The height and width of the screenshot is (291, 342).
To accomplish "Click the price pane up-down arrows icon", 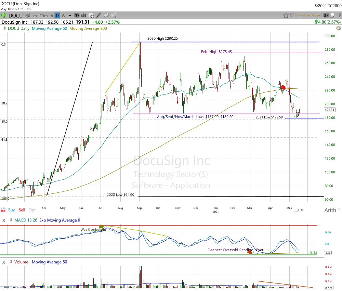I will [x=4, y=28].
